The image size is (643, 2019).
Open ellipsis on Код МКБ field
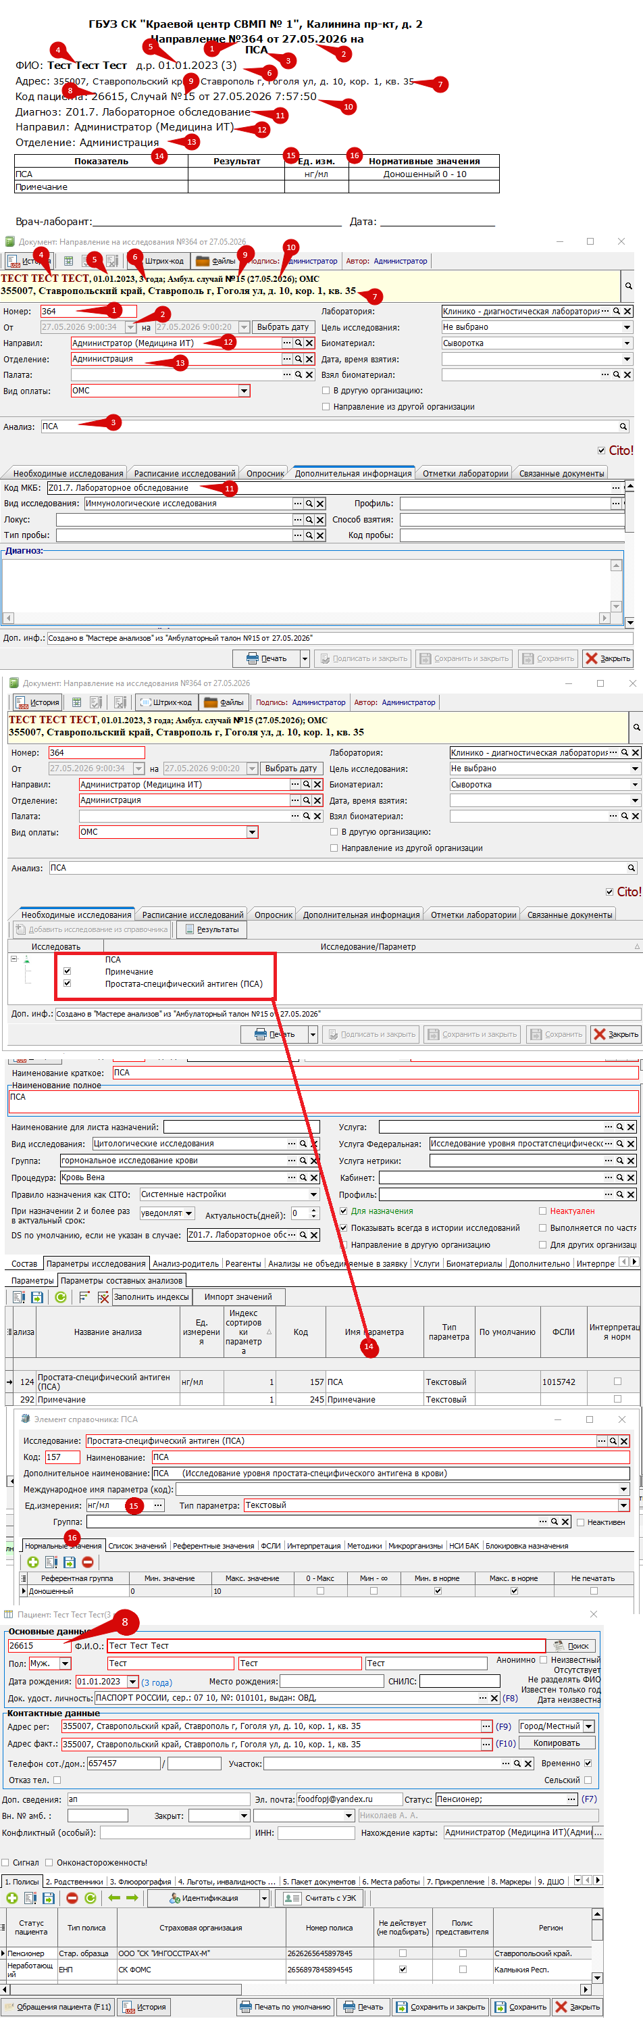click(615, 487)
